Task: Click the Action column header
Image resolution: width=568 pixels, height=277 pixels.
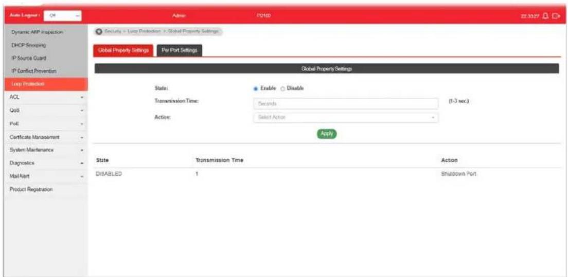Action: click(x=450, y=160)
